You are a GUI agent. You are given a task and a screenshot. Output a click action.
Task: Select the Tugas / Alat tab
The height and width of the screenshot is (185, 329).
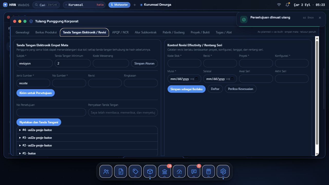click(224, 32)
